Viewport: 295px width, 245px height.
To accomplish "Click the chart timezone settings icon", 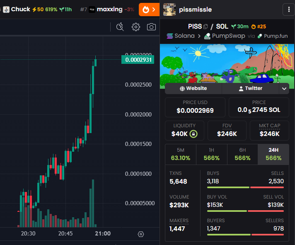I will coord(141,234).
